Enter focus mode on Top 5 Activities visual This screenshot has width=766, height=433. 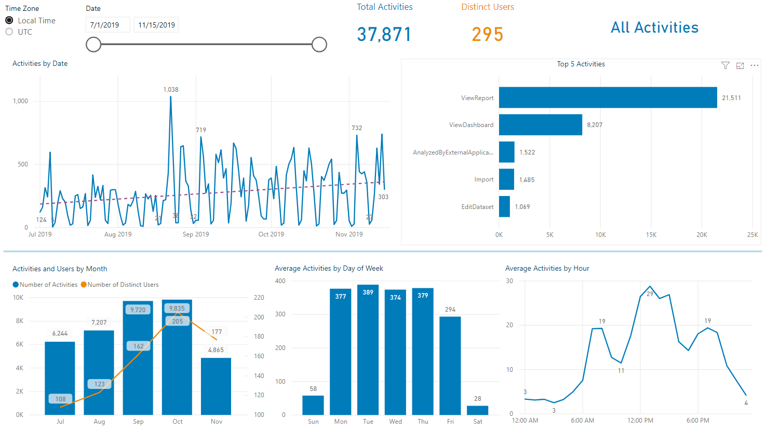pos(740,65)
